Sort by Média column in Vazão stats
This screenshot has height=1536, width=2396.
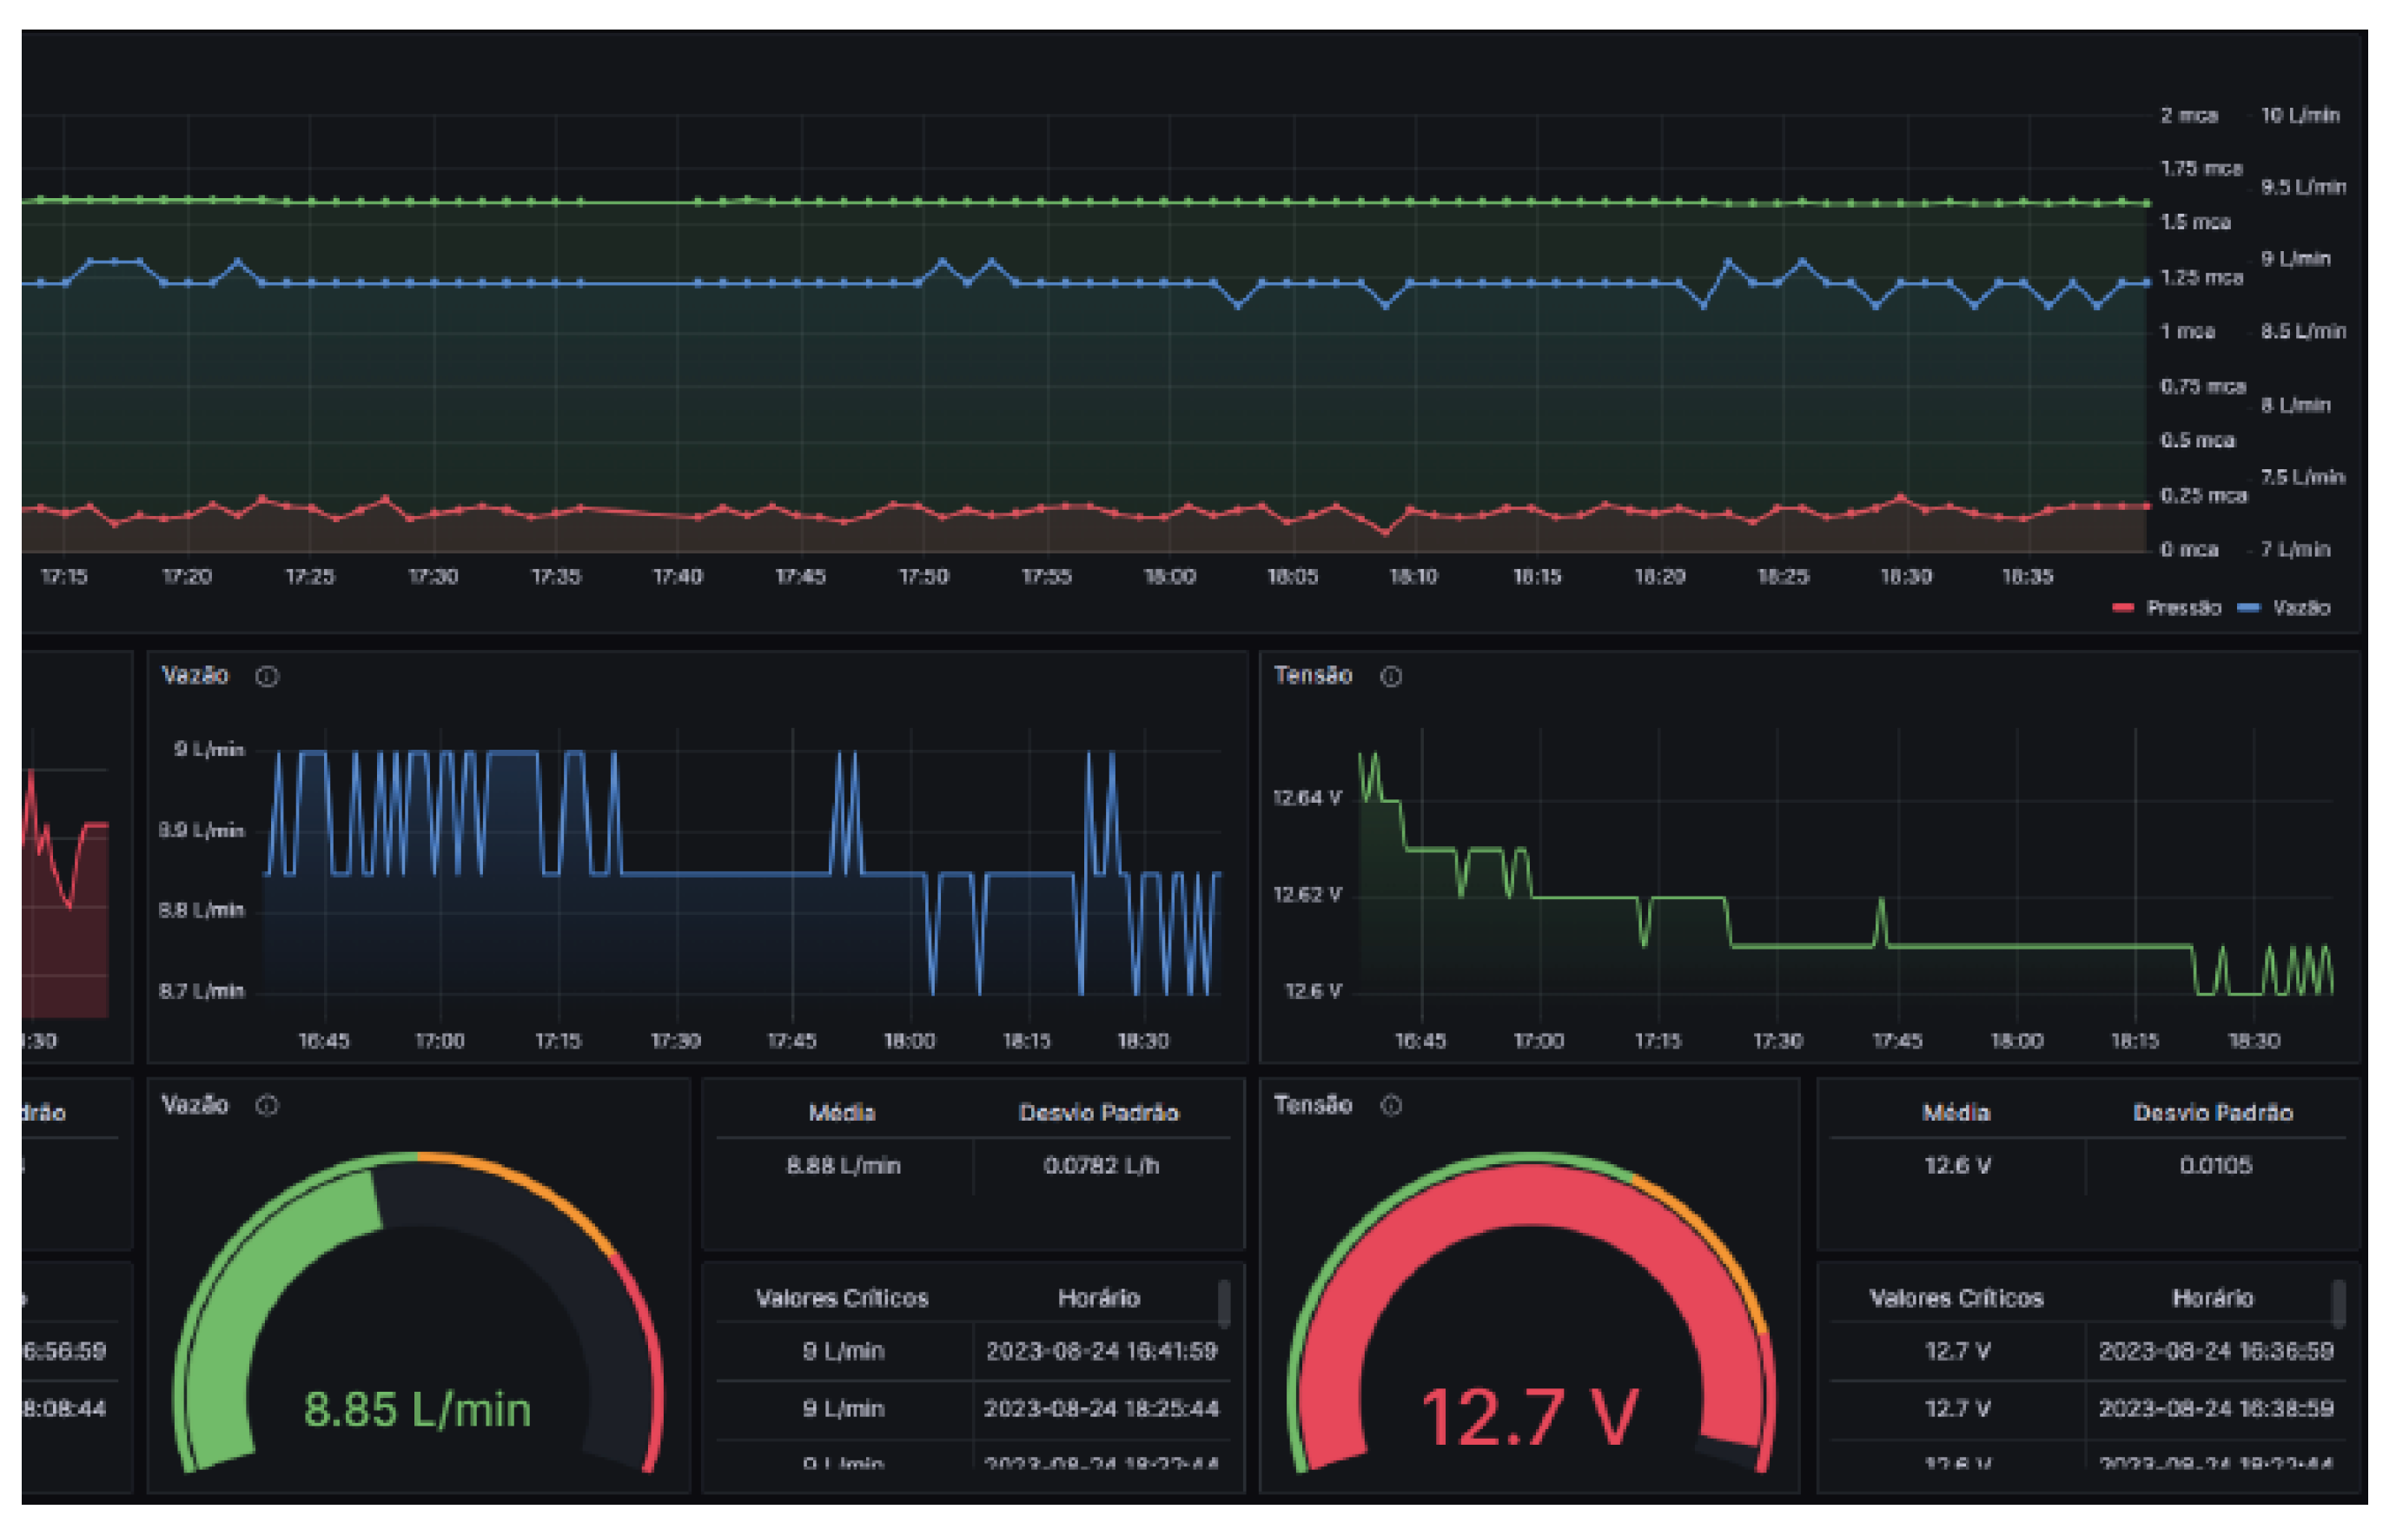point(842,1113)
